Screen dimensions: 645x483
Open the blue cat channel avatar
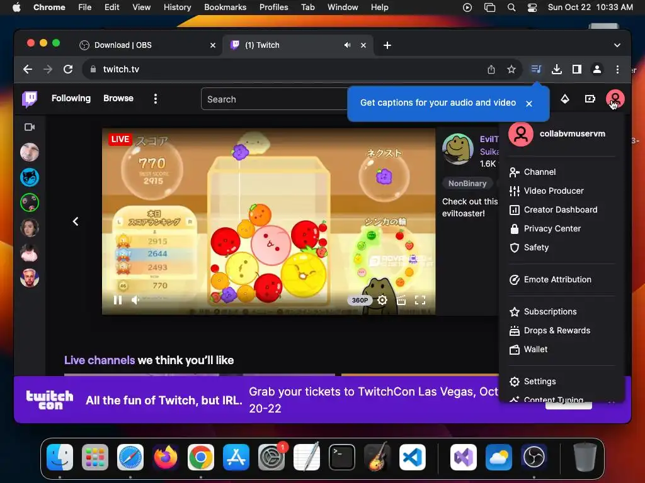click(x=30, y=177)
